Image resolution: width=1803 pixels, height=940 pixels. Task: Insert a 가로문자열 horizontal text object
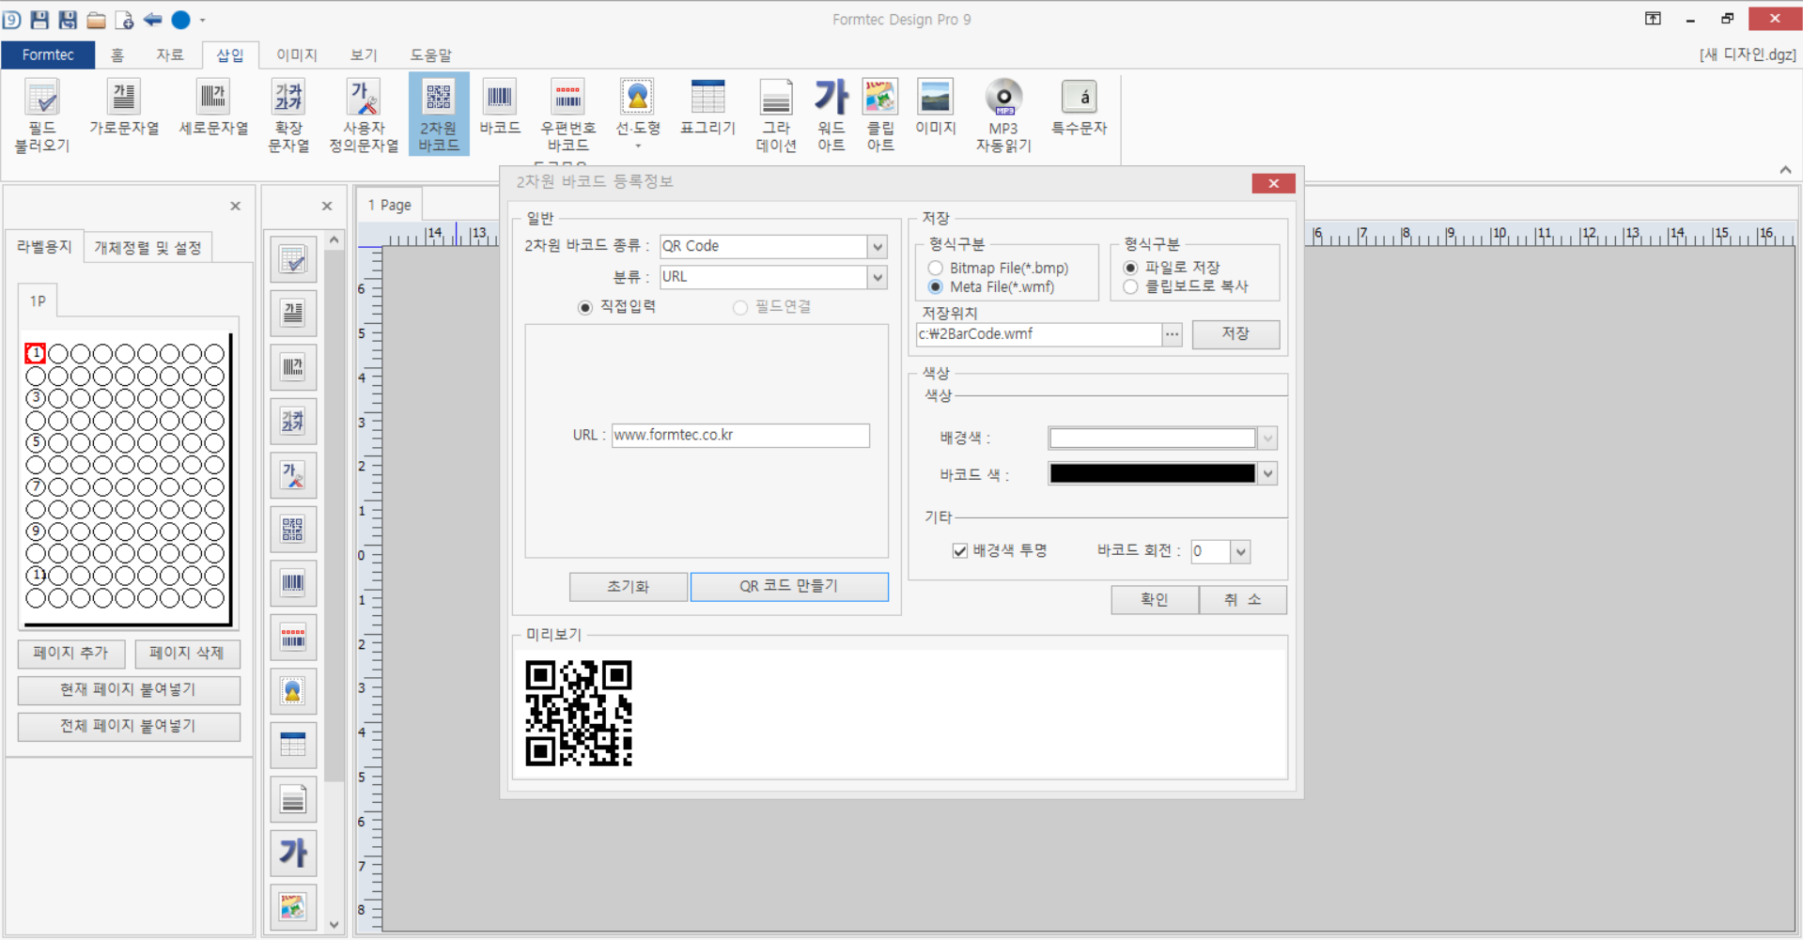click(124, 108)
